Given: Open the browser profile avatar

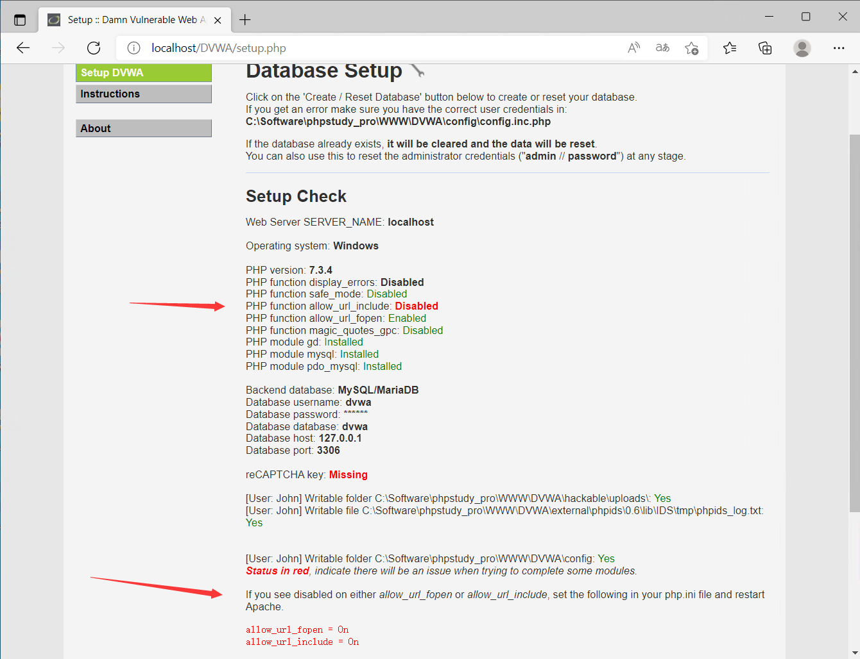Looking at the screenshot, I should [802, 48].
